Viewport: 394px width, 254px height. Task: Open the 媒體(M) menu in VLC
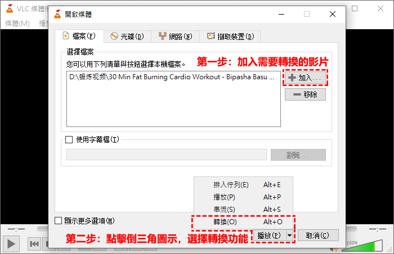(17, 23)
